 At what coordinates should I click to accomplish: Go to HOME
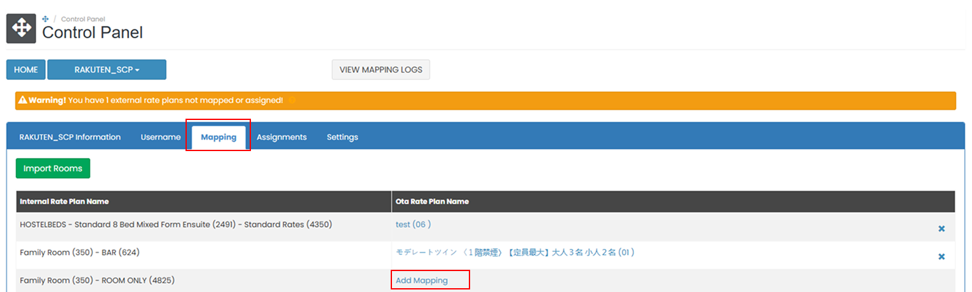pos(26,70)
